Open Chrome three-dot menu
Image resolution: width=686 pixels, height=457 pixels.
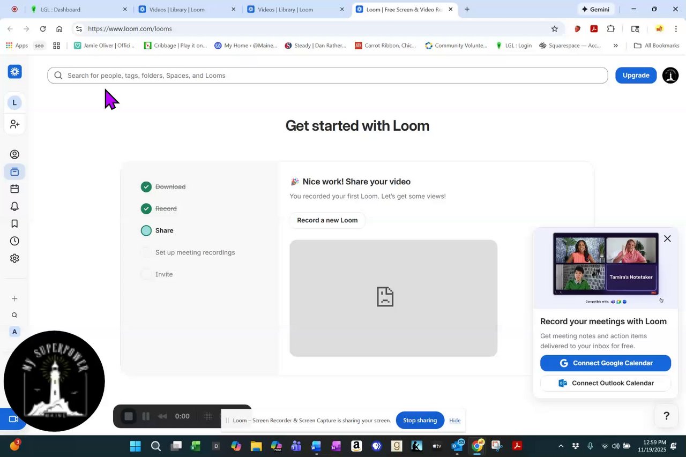coord(676,29)
